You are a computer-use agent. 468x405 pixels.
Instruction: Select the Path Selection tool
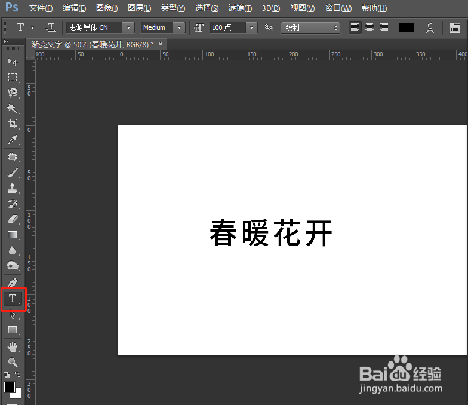pos(12,314)
